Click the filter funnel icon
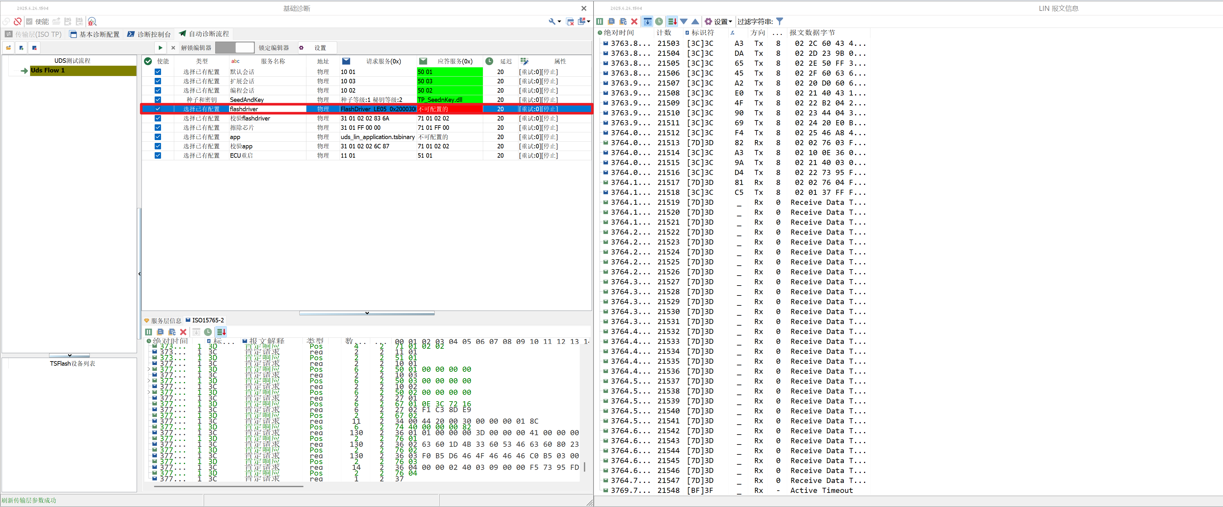The image size is (1223, 507). pos(780,21)
